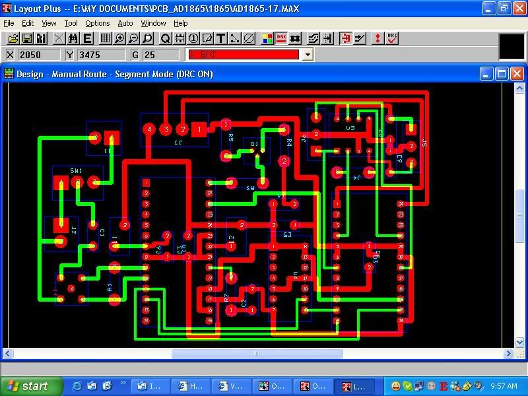Viewport: 528px width, 396px height.
Task: Open the File menu
Action: 9,23
